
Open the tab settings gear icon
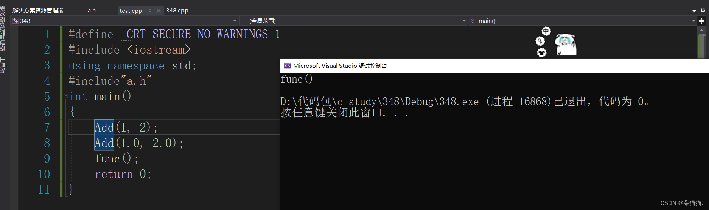tap(703, 11)
